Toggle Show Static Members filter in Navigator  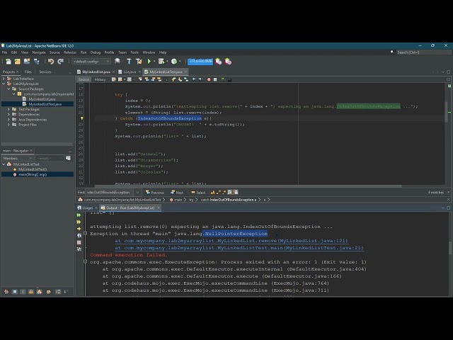click(x=23, y=292)
